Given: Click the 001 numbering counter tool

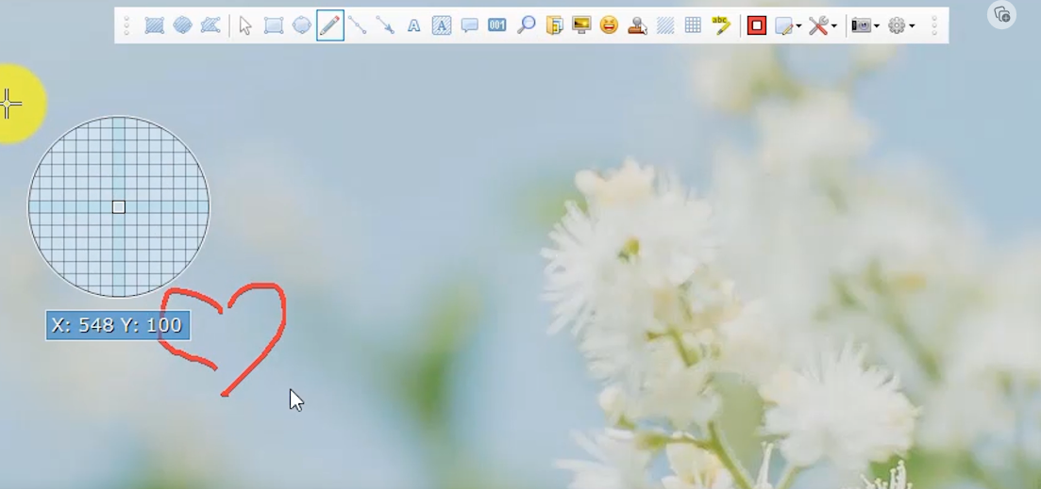Looking at the screenshot, I should coord(497,25).
